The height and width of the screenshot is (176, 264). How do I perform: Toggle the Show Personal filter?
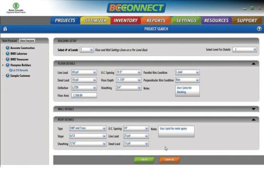coord(10,41)
